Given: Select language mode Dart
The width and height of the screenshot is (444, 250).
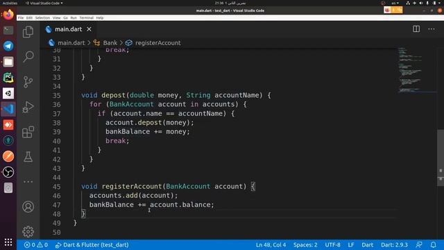Looking at the screenshot, I should click(x=367, y=244).
